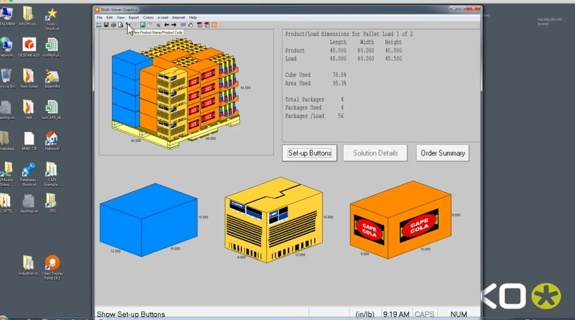Click the Print toolbar icon

tap(113, 25)
